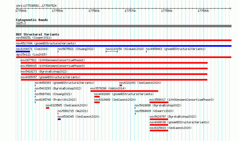Click the red bar under nsv4065057
Screen dimensions: 239x141
[x=114, y=80]
